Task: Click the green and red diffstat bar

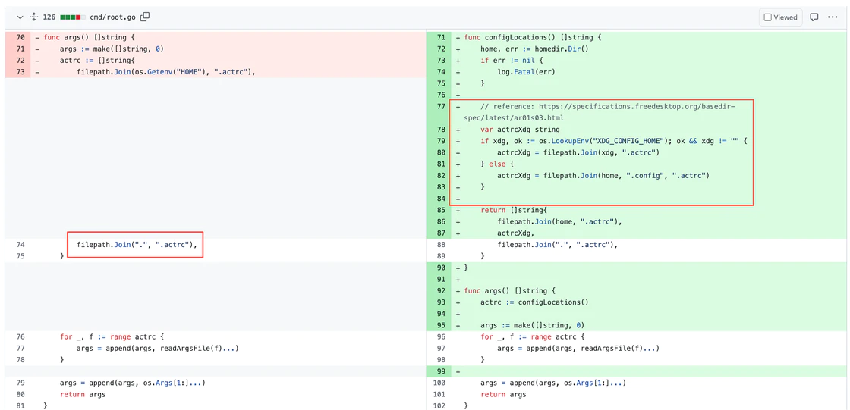Action: click(71, 17)
